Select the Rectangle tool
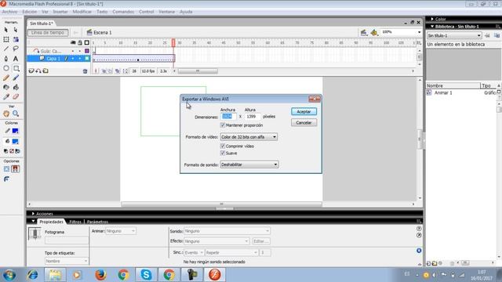 (16, 68)
